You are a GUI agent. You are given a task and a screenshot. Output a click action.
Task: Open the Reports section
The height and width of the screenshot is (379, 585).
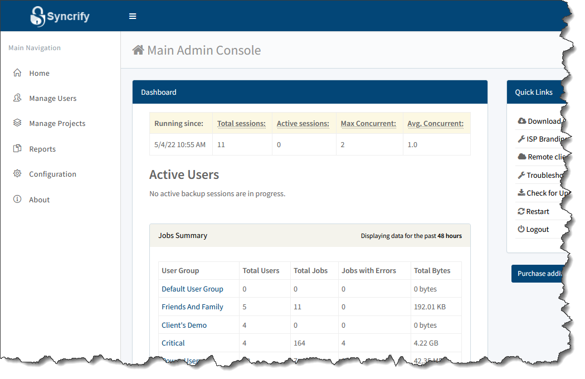tap(42, 149)
